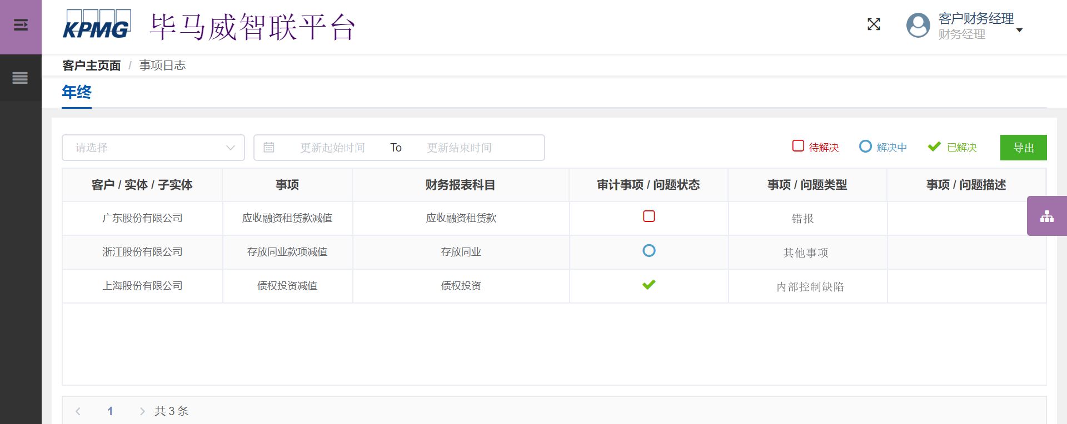Toggle fullscreen with the expand arrows icon
1067x424 pixels.
[874, 24]
